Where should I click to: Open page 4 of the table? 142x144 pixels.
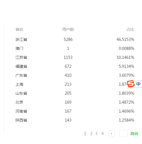pos(103,134)
